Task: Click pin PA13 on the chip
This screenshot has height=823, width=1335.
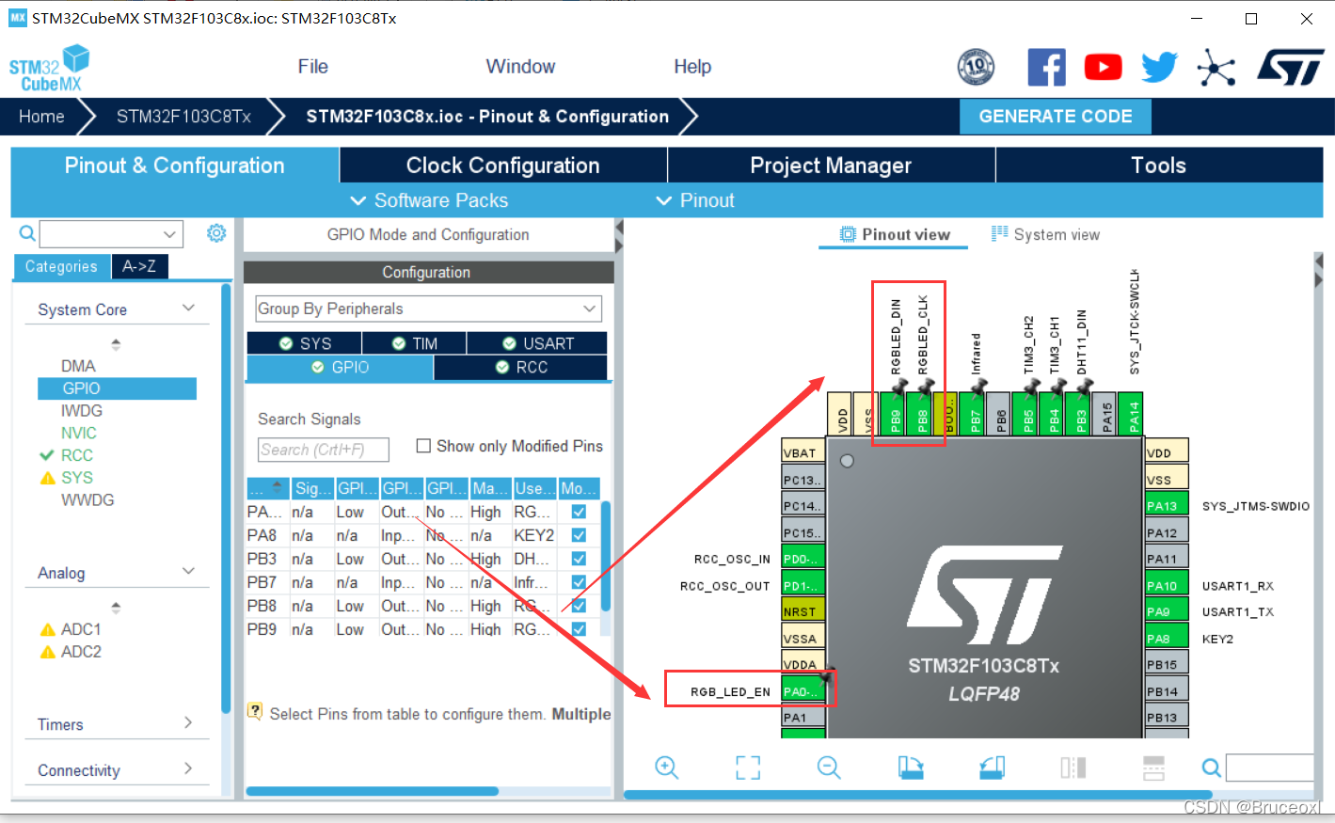Action: click(x=1167, y=505)
